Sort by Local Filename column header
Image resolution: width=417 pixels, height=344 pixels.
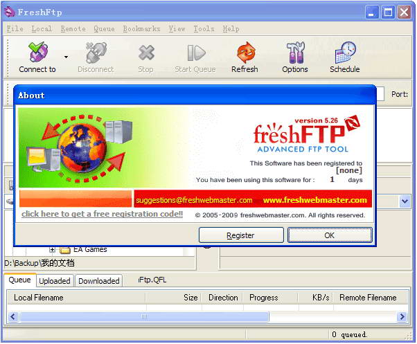point(76,298)
